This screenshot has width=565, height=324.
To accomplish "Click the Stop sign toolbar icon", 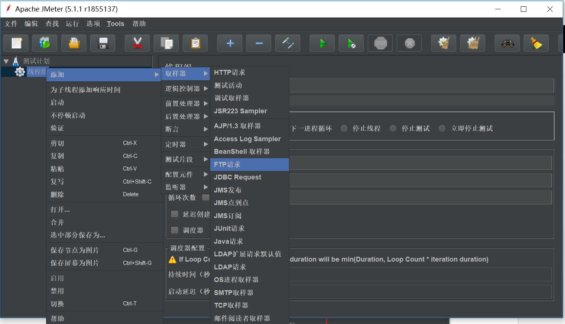I will [x=380, y=43].
